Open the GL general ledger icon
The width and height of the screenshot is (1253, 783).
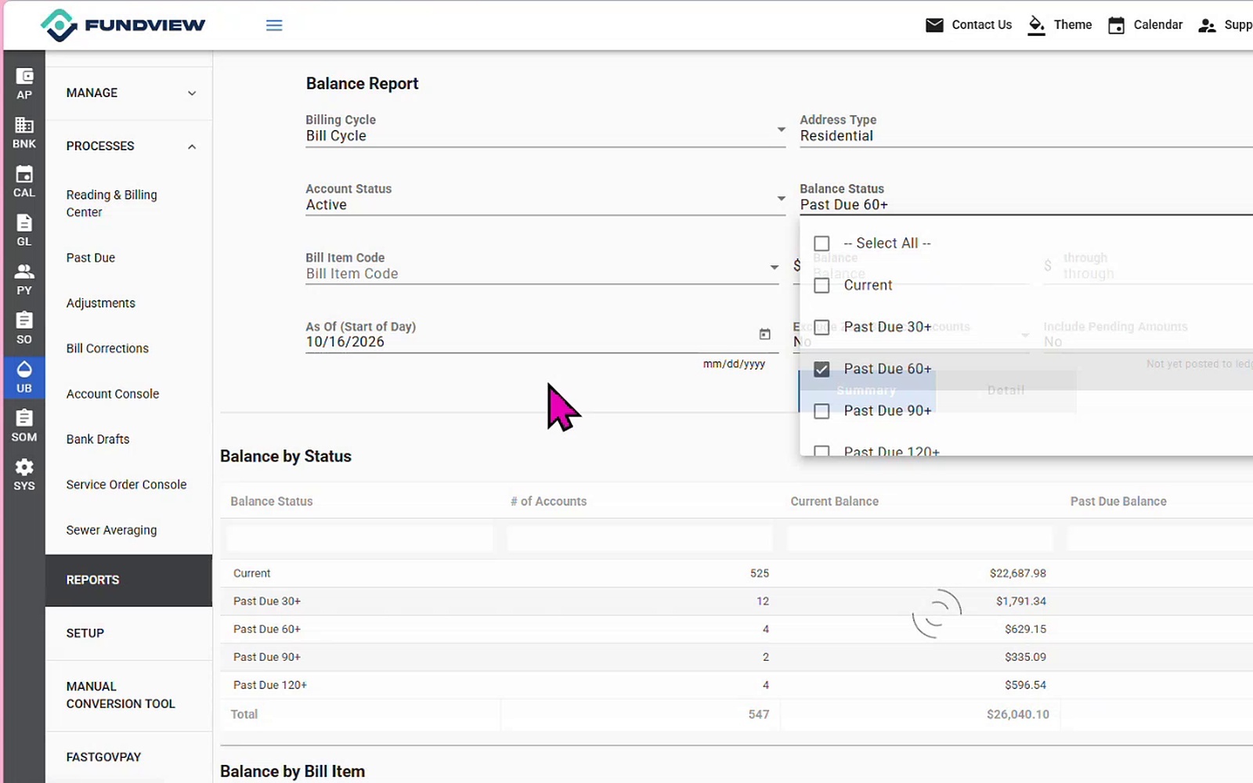pos(24,231)
